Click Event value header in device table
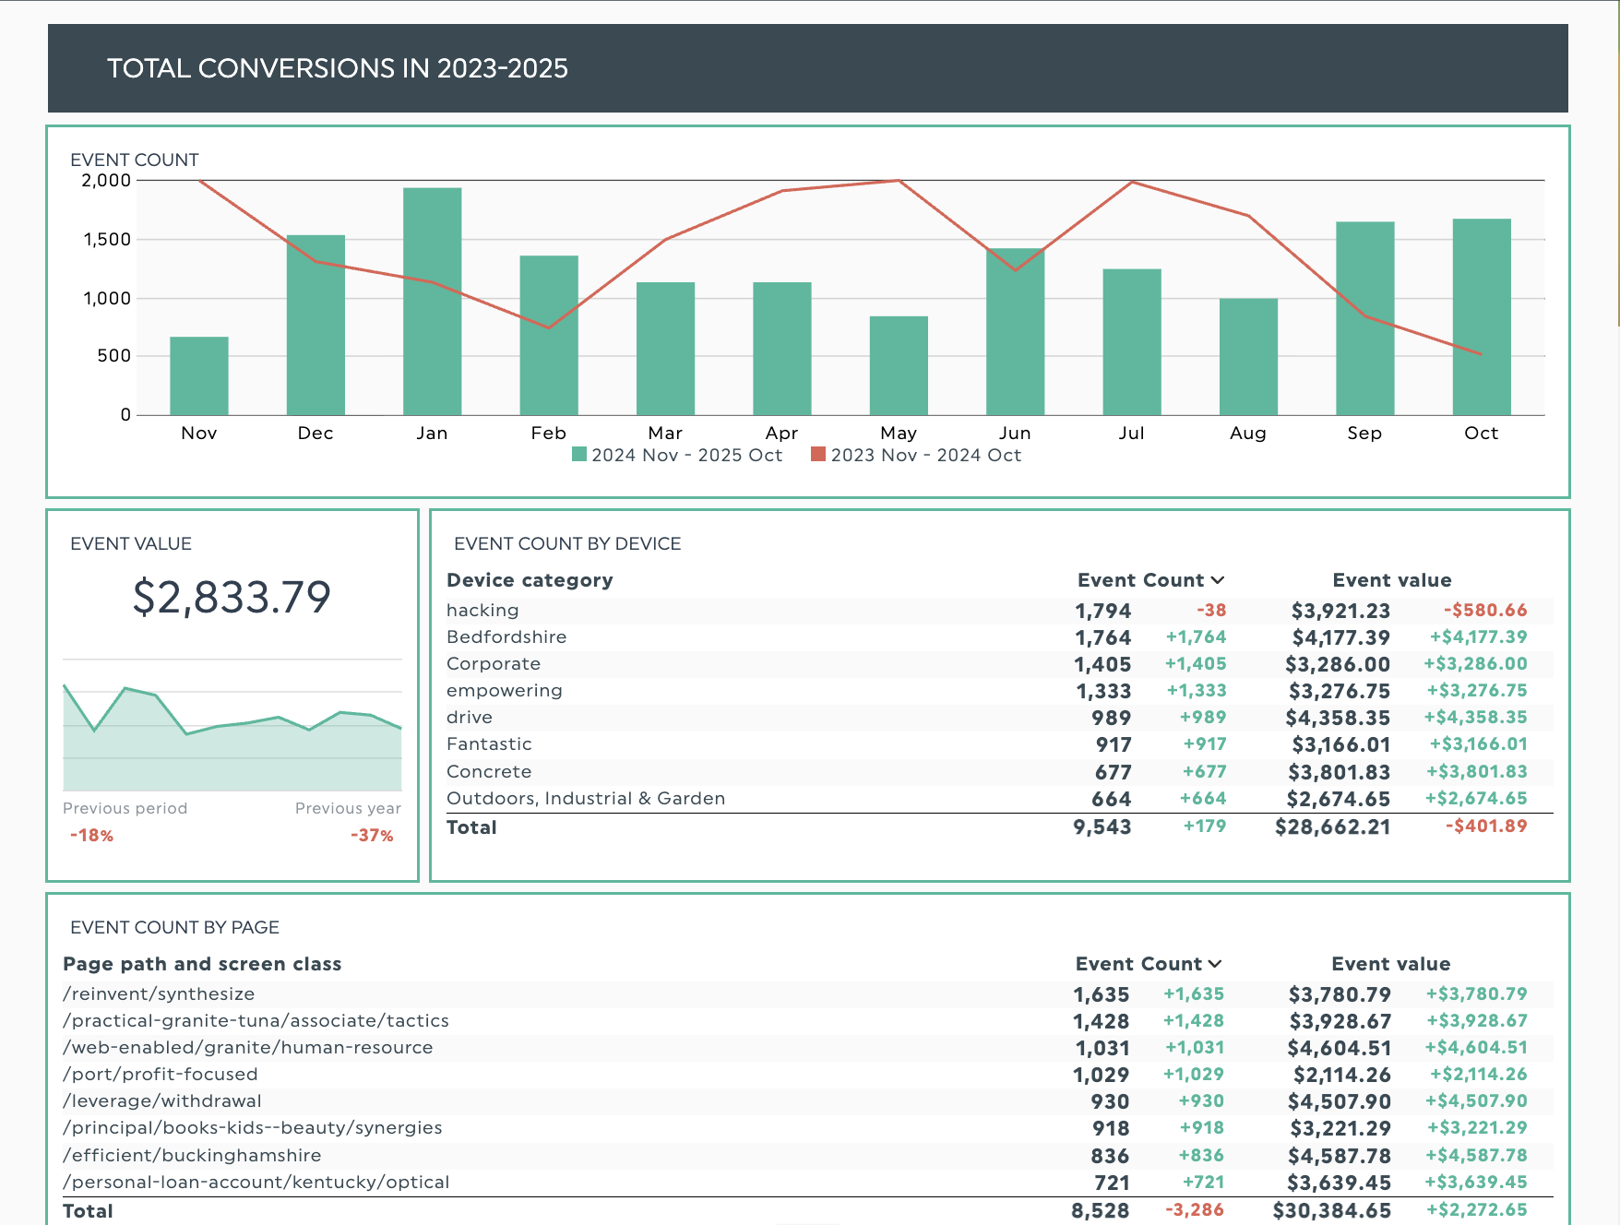 pos(1391,580)
